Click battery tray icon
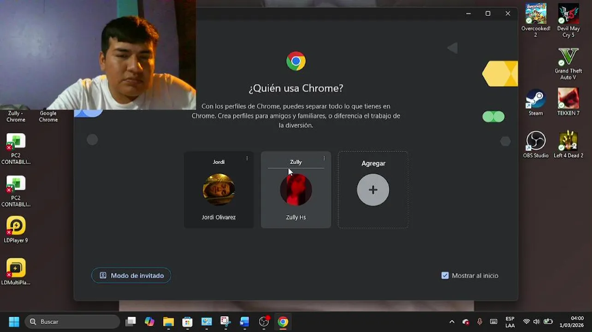The image size is (592, 332). [548, 321]
